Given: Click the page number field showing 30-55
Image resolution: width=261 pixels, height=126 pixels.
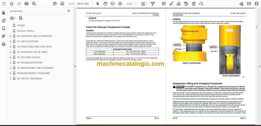Looking at the screenshot, I should [x=72, y=4].
